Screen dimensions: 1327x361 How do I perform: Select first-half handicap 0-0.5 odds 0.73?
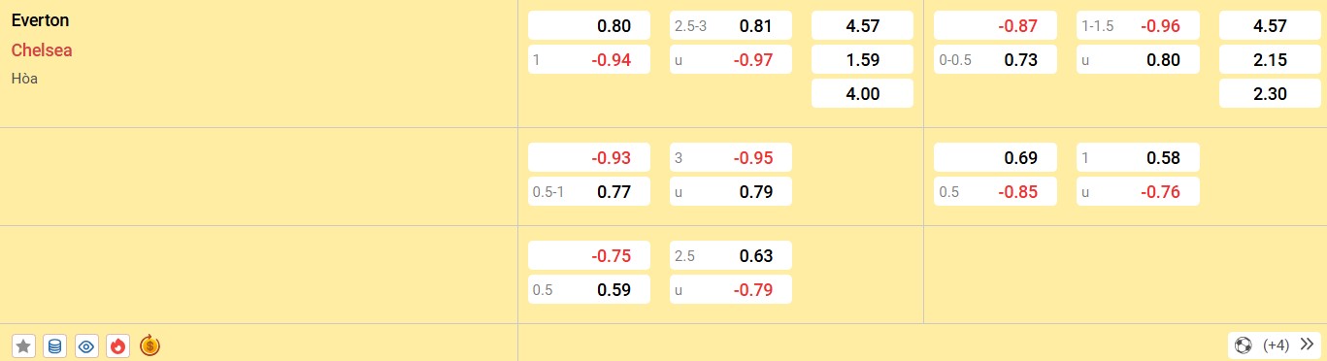tap(995, 60)
